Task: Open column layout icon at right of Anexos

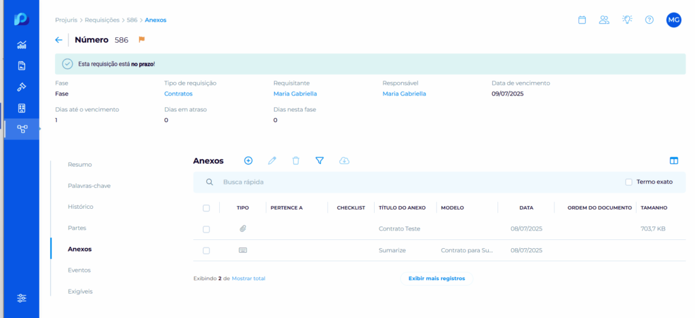Action: pos(674,161)
